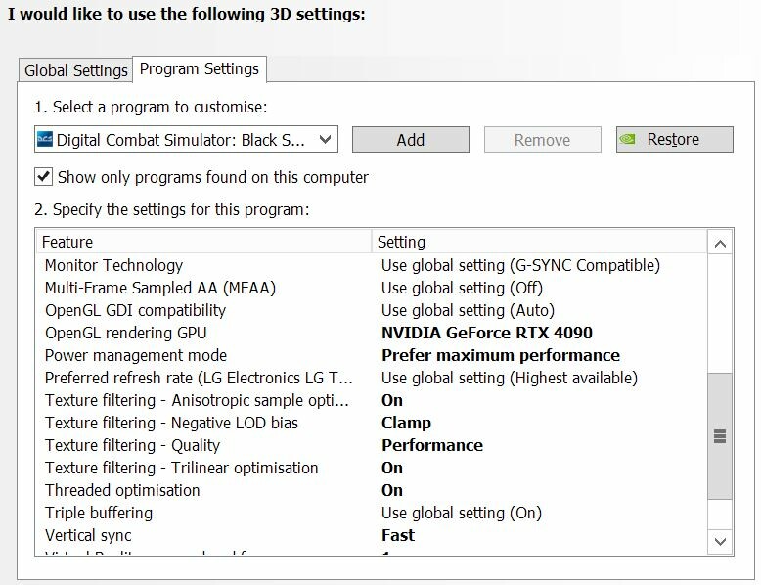The image size is (761, 585).
Task: Switch to the Global Settings tab
Action: pos(75,70)
